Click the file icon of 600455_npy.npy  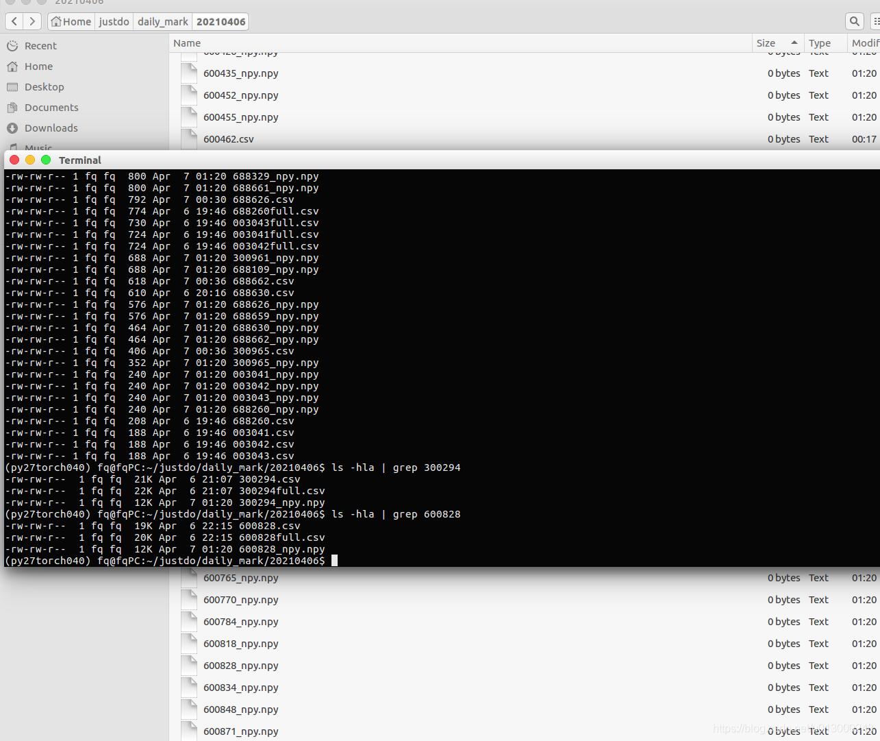click(x=189, y=117)
